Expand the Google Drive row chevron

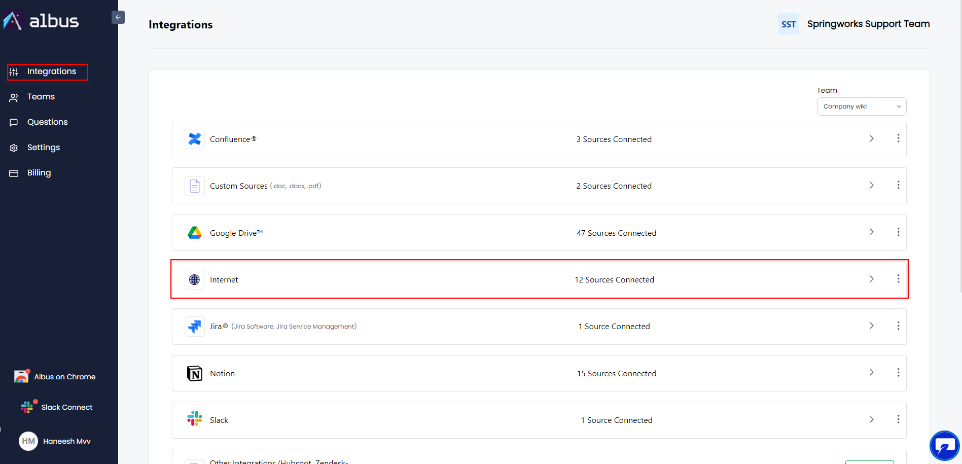pyautogui.click(x=872, y=232)
